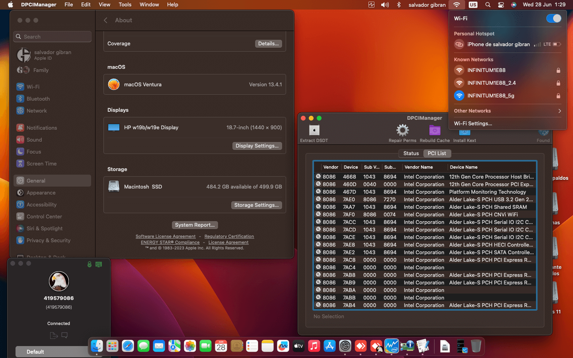Open App Store from the Dock
The width and height of the screenshot is (573, 358).
point(329,346)
